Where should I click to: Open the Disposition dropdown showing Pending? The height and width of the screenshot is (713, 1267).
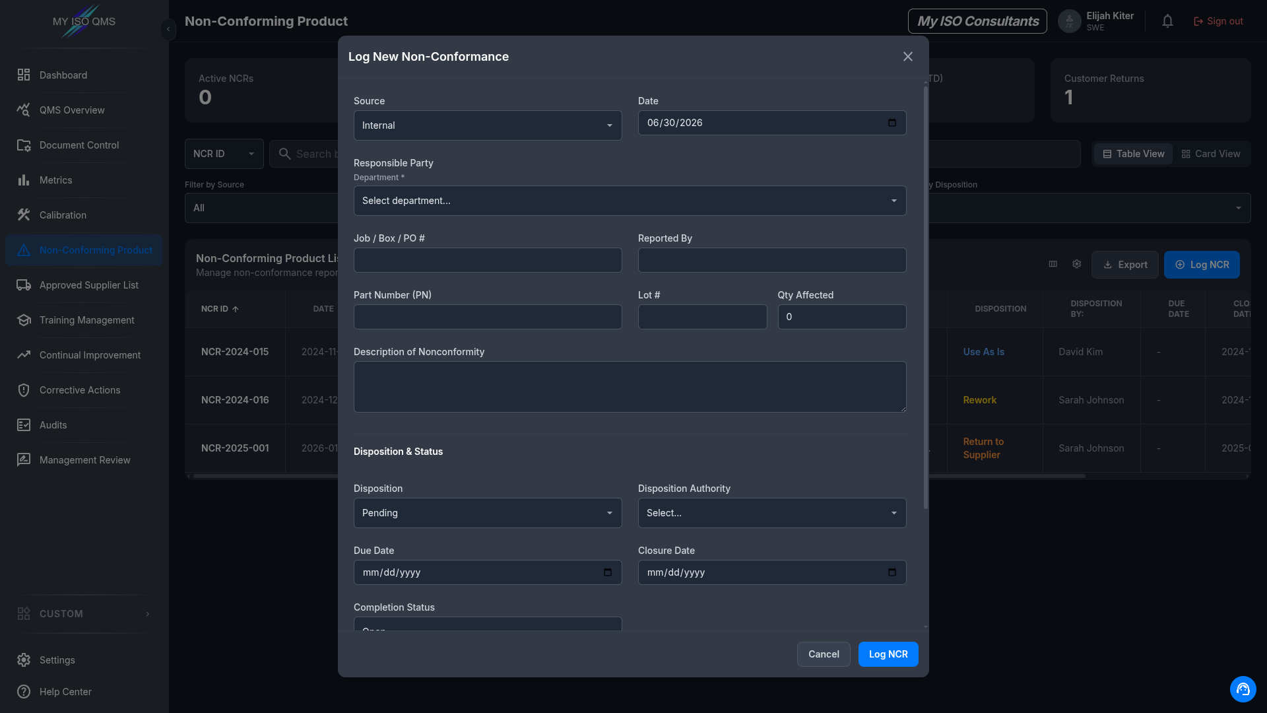488,513
